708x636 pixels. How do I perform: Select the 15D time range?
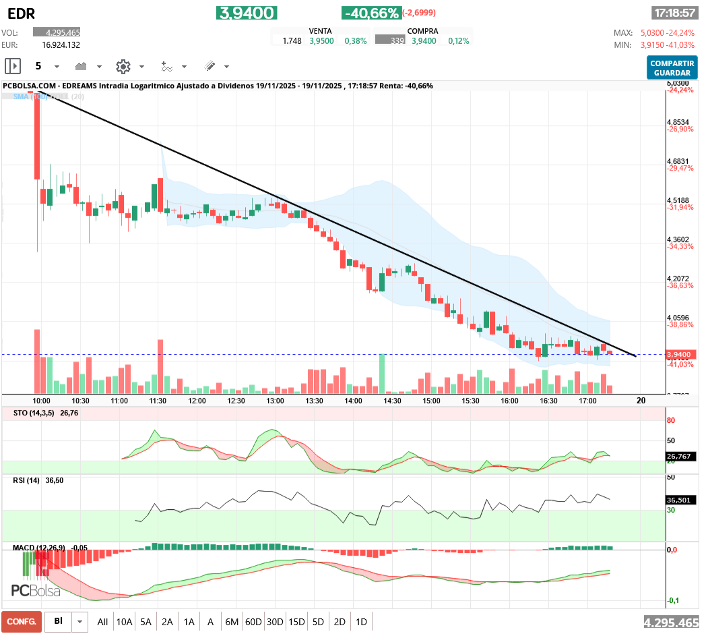click(296, 622)
